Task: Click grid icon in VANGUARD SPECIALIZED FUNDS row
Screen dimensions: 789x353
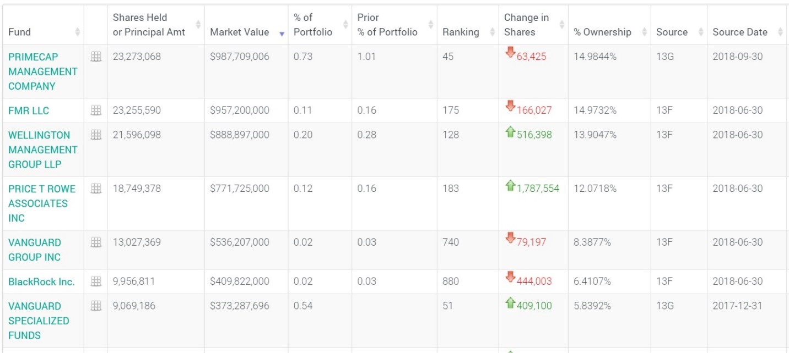Action: (x=96, y=306)
